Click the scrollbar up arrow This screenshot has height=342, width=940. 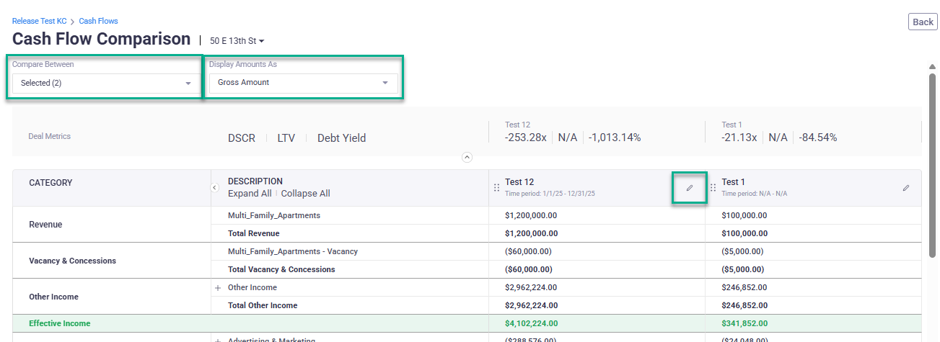pyautogui.click(x=932, y=67)
